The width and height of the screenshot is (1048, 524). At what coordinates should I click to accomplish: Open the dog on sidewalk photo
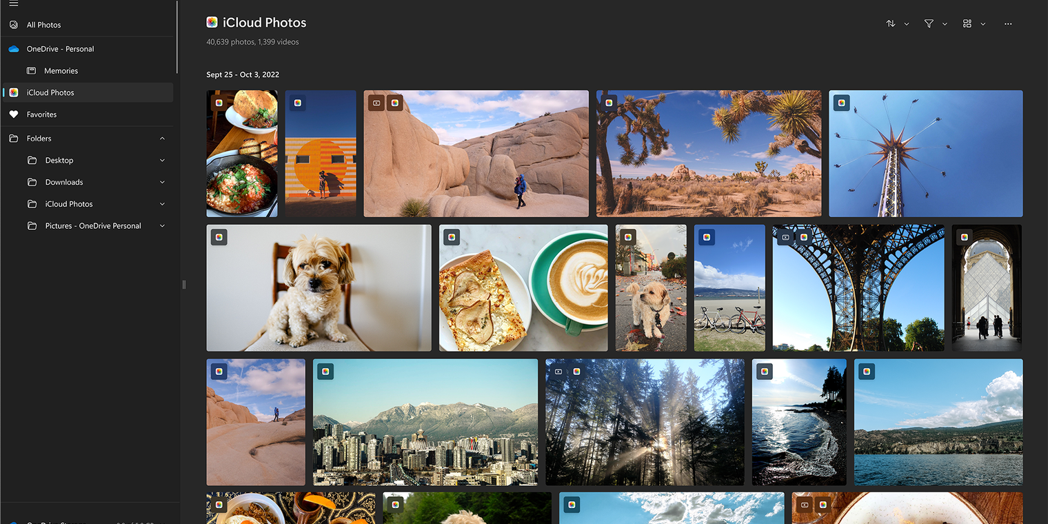[652, 288]
